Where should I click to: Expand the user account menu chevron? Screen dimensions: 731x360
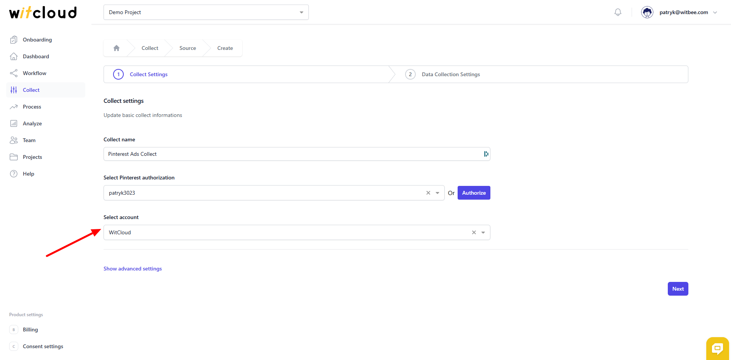click(715, 13)
